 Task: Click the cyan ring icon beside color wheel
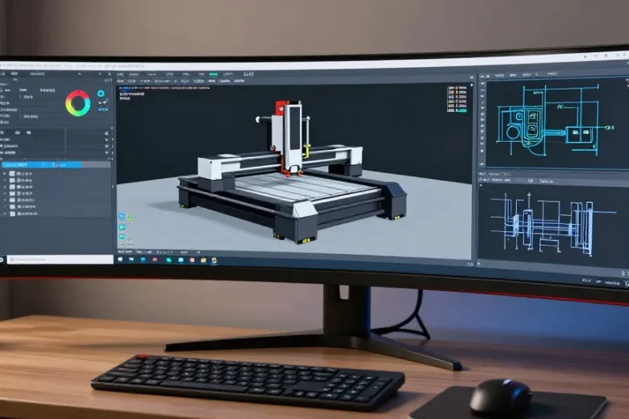[101, 93]
